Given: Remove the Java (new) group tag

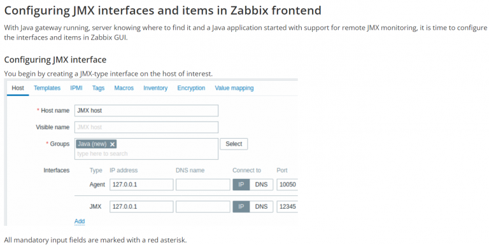Looking at the screenshot, I should point(112,144).
